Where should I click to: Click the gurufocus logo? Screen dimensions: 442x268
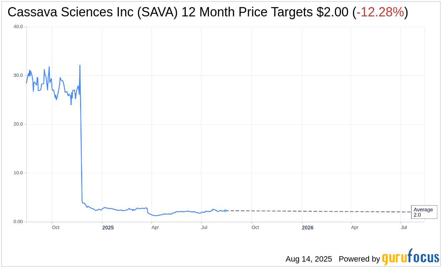pos(410,258)
